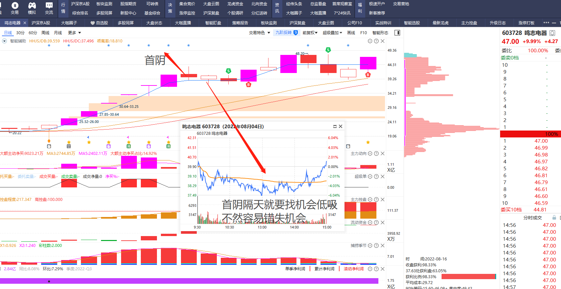Switch to the 沪深京A股 tab
Screen dimensions: 561x289
coord(41,23)
